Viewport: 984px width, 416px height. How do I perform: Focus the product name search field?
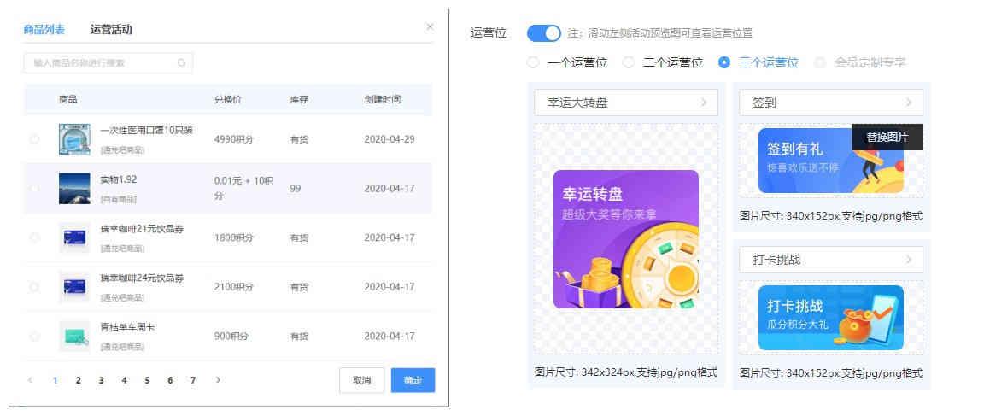108,62
